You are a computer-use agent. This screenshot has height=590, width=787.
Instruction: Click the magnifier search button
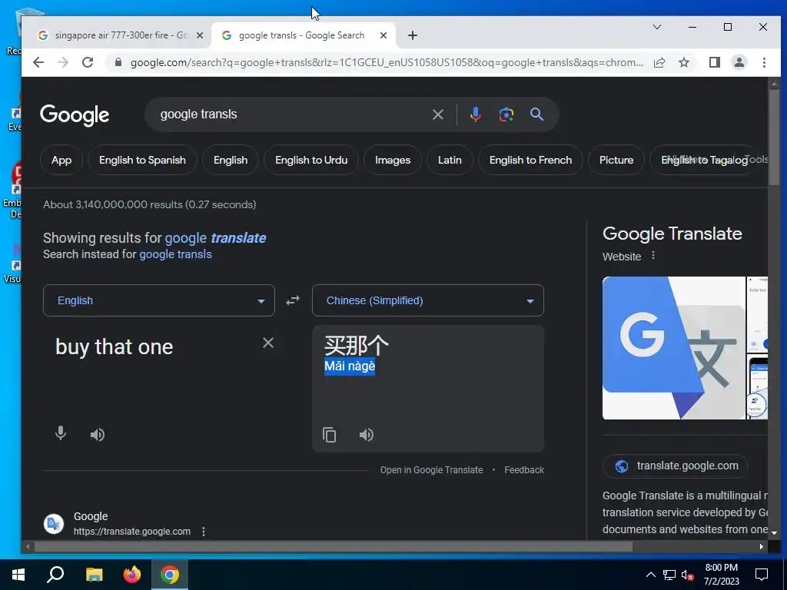(x=536, y=114)
